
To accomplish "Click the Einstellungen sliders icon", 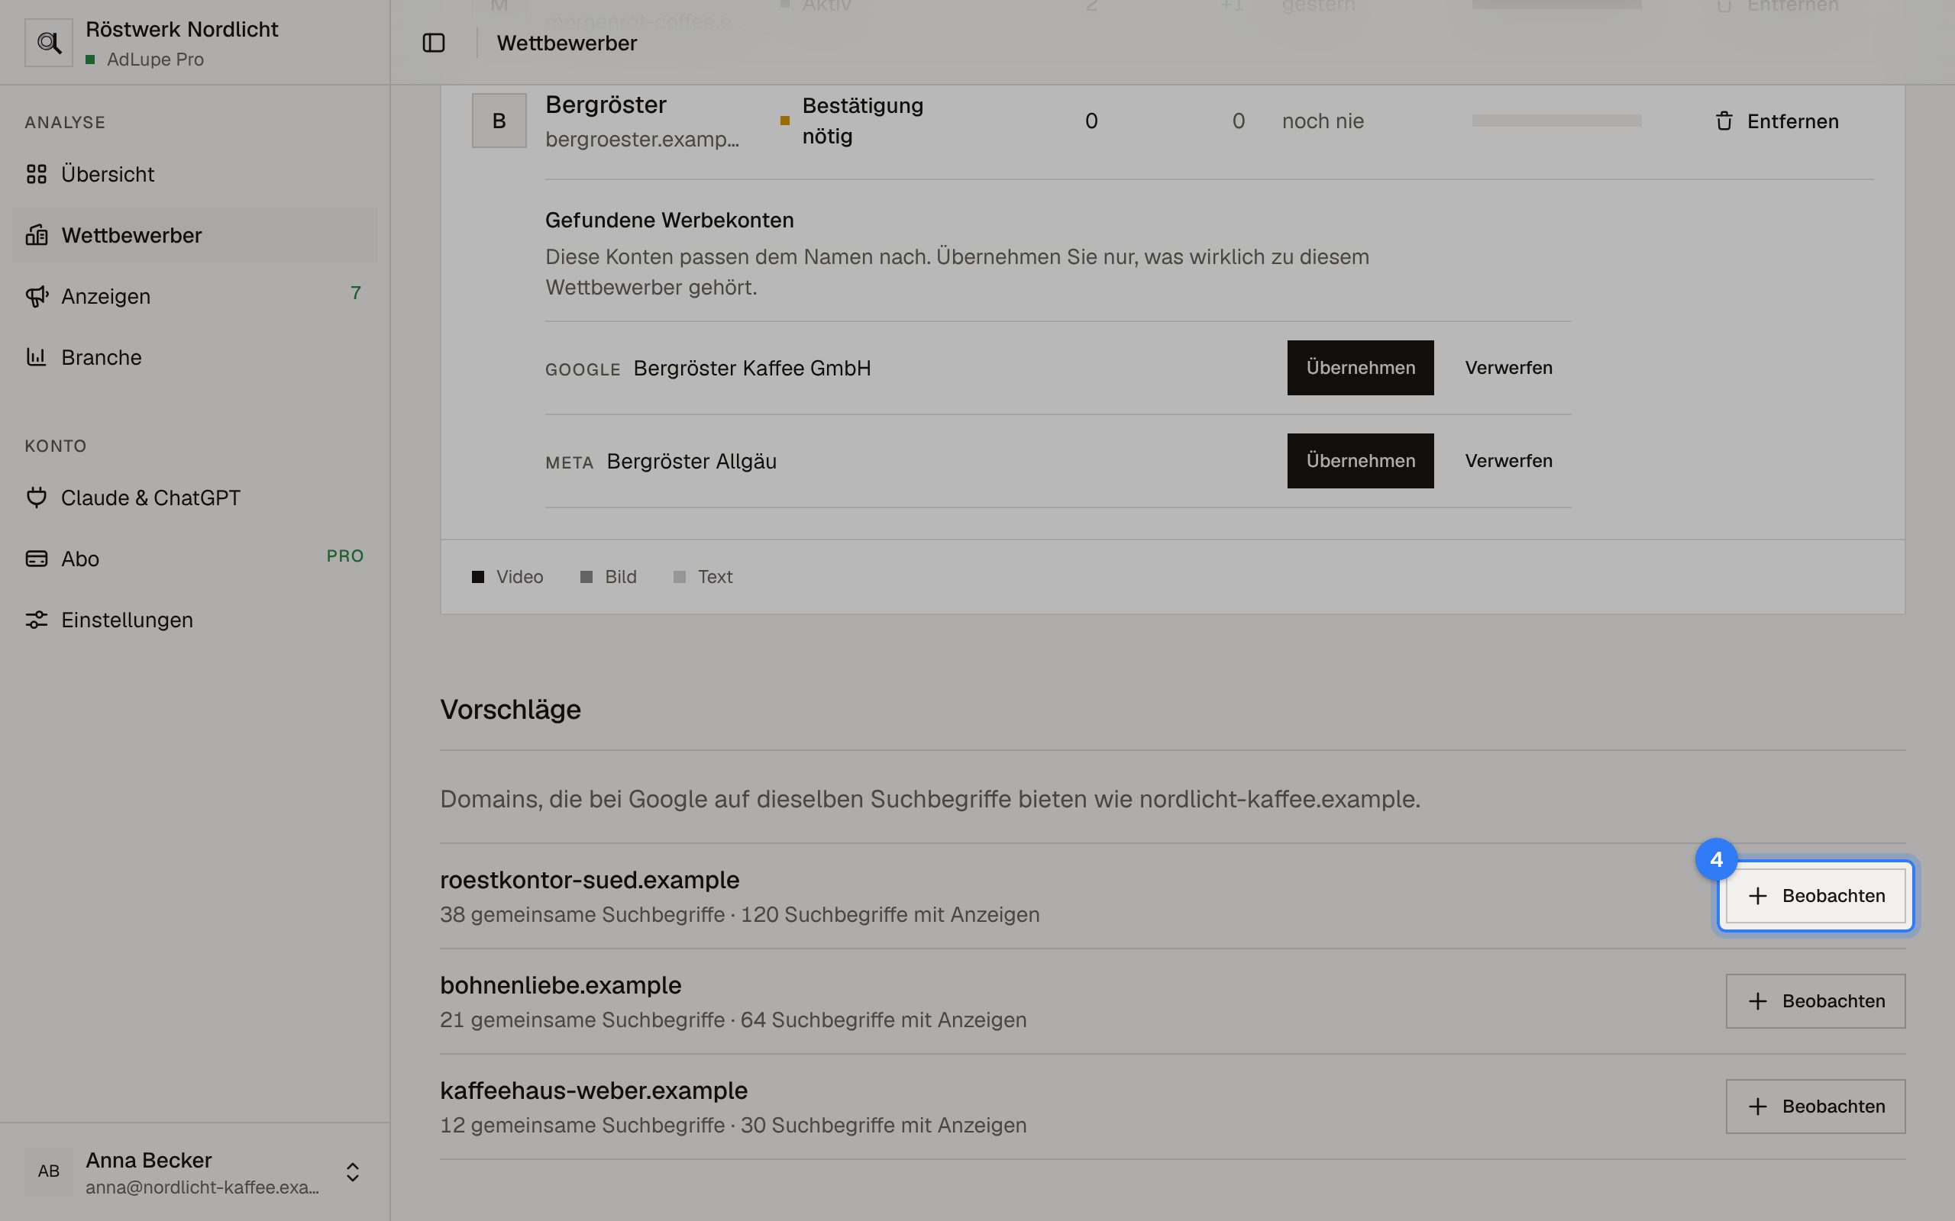I will point(37,620).
